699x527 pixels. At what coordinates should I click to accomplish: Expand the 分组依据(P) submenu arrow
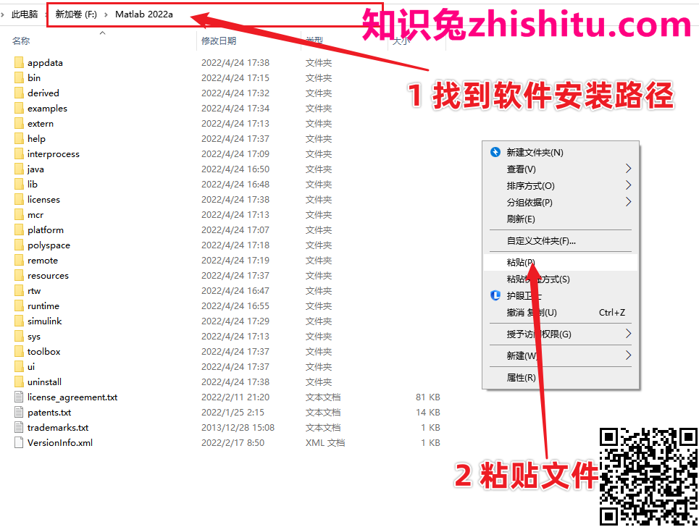pyautogui.click(x=628, y=202)
